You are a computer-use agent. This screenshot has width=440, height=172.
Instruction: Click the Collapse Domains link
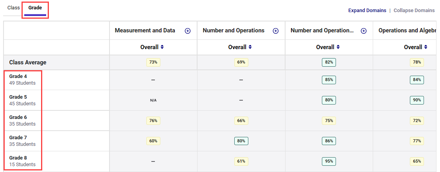[414, 11]
